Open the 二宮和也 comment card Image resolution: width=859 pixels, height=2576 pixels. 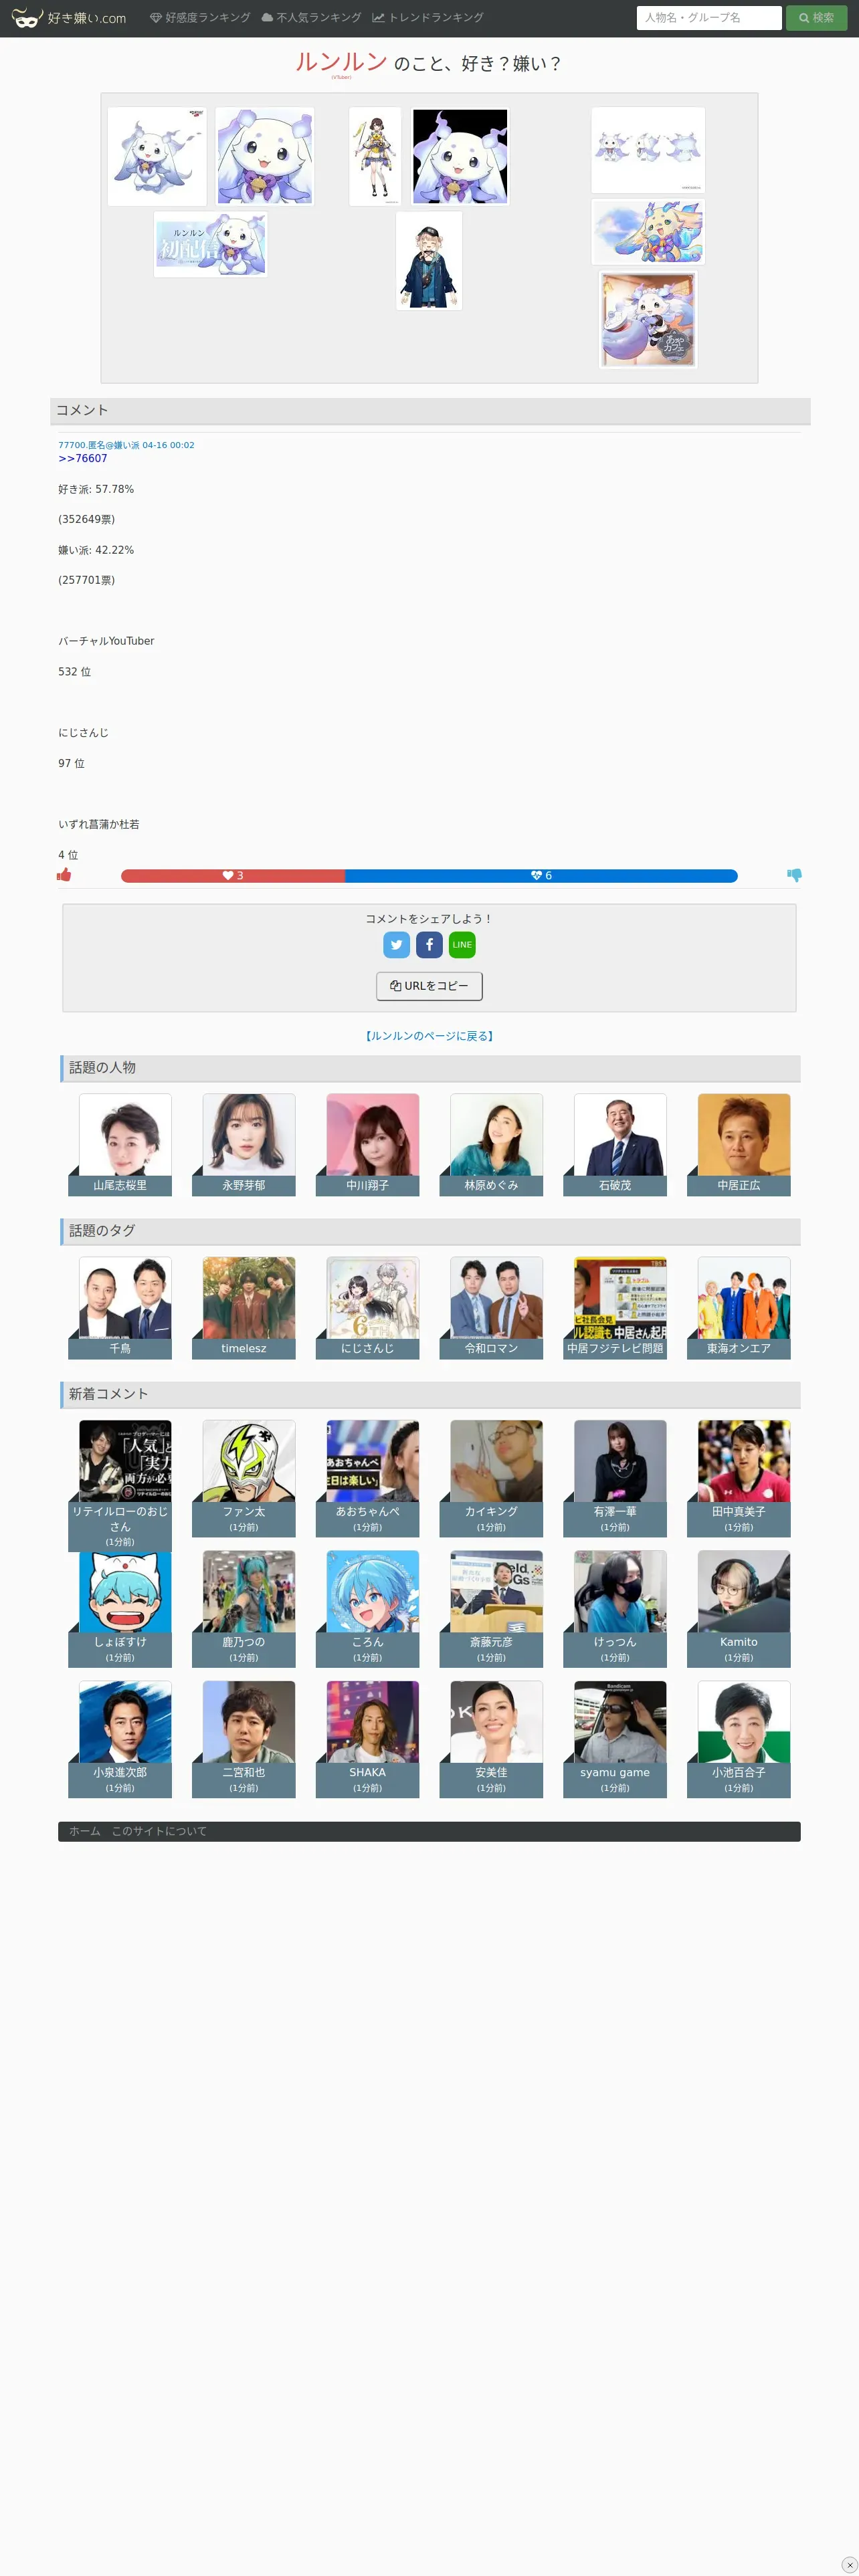click(244, 1739)
